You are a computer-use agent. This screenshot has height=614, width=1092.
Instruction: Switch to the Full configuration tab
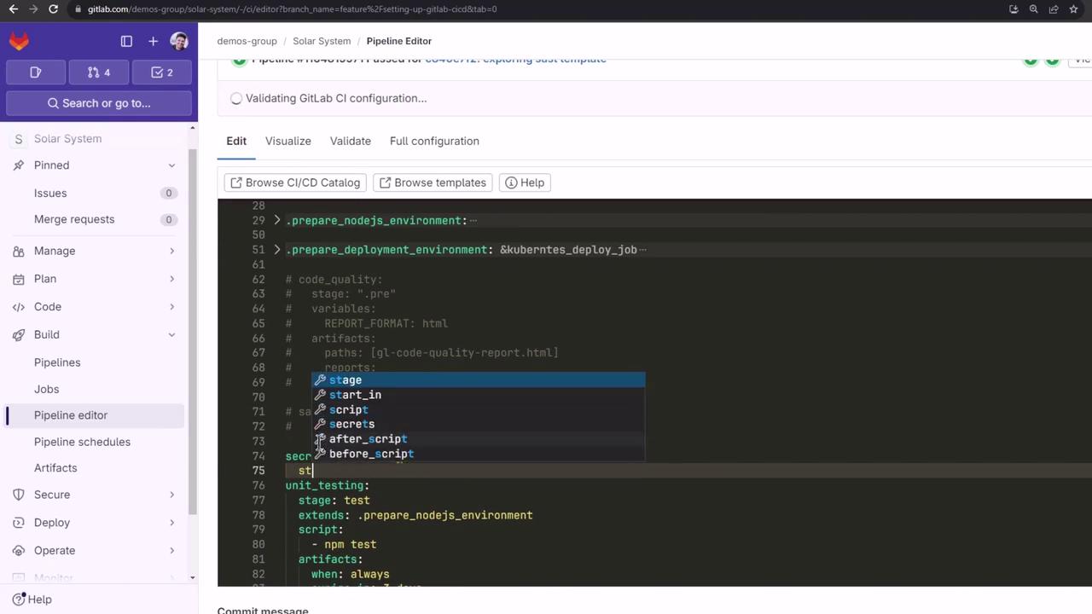pos(434,141)
